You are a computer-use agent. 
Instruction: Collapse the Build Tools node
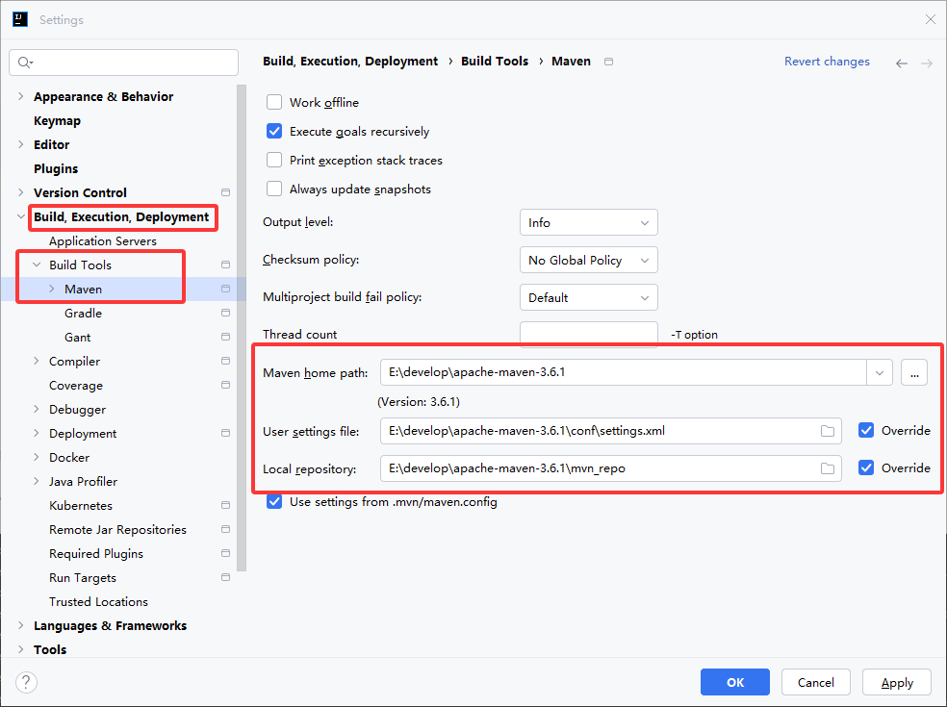coord(37,265)
